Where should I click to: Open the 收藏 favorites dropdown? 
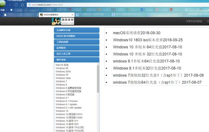[x=4, y=10]
